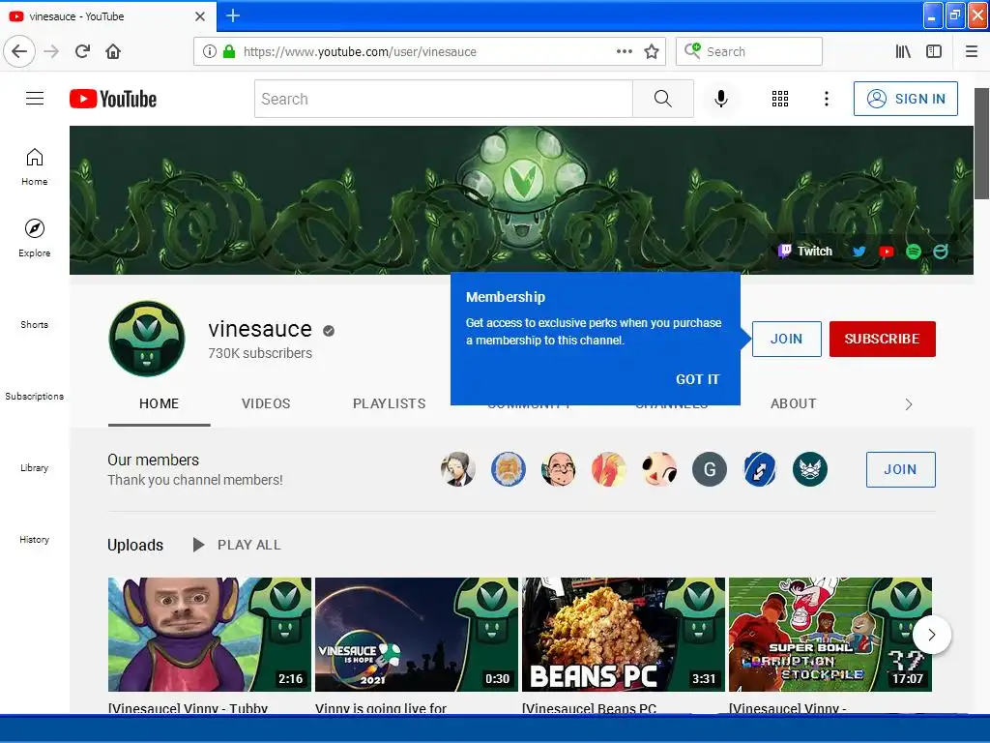990x743 pixels.
Task: Switch to the ABOUT channel tab
Action: point(793,403)
